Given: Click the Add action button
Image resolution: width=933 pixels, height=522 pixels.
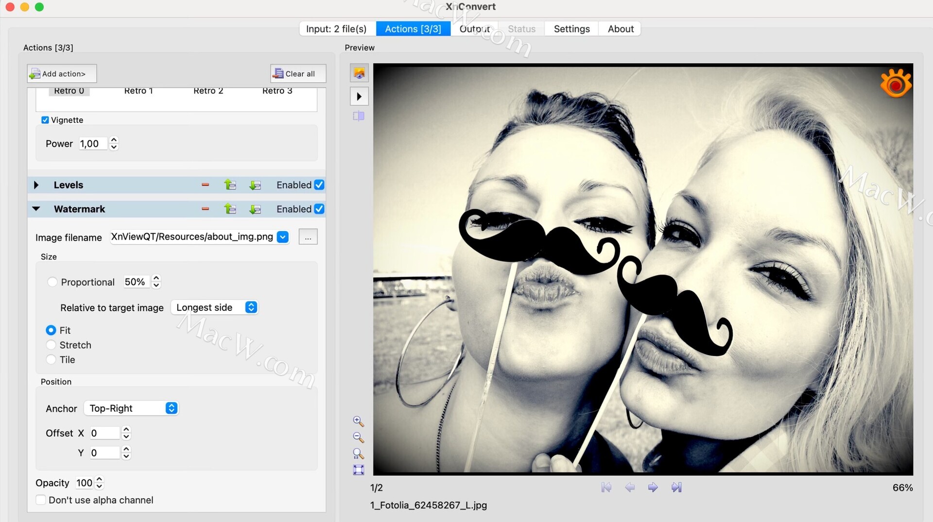Looking at the screenshot, I should pos(62,74).
